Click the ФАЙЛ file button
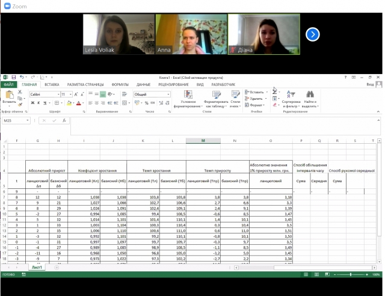385x296 pixels. (9, 85)
